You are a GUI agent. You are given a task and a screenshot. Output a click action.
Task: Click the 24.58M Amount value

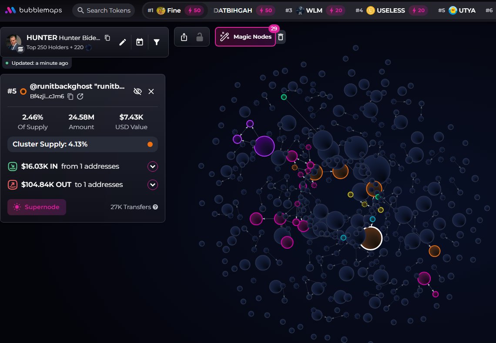(x=81, y=117)
